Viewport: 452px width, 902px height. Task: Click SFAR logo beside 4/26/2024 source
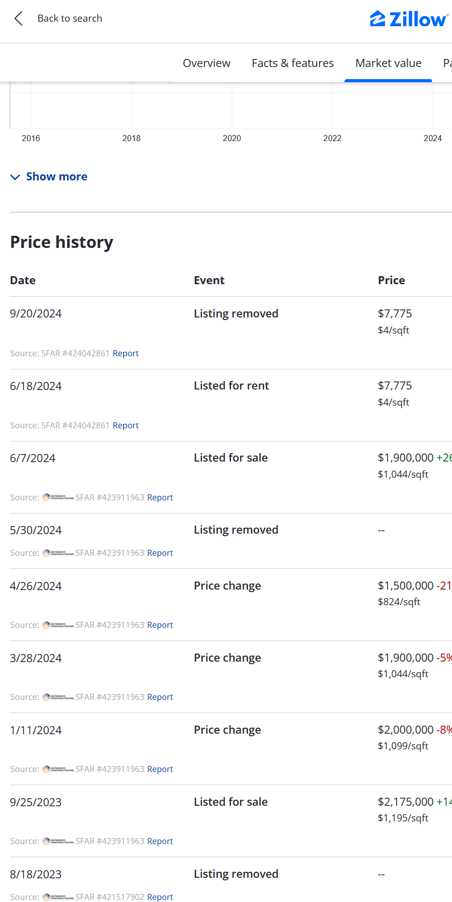click(x=58, y=625)
